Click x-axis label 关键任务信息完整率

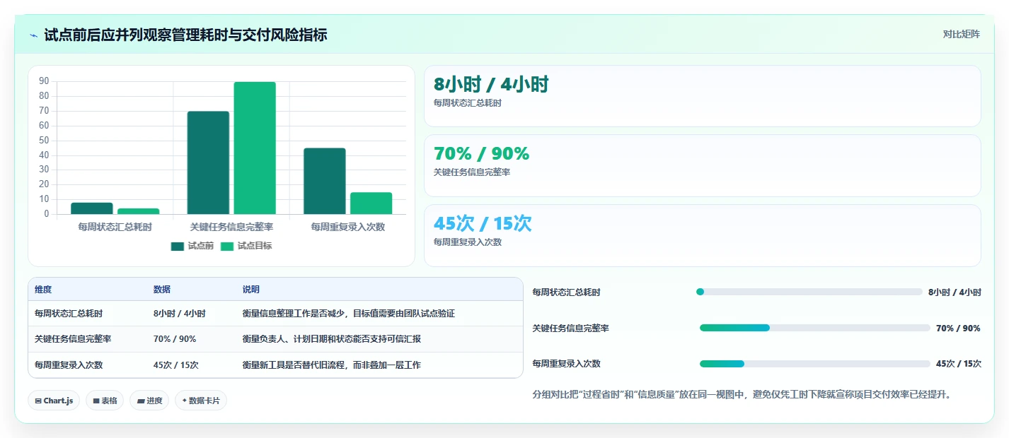[x=231, y=227]
